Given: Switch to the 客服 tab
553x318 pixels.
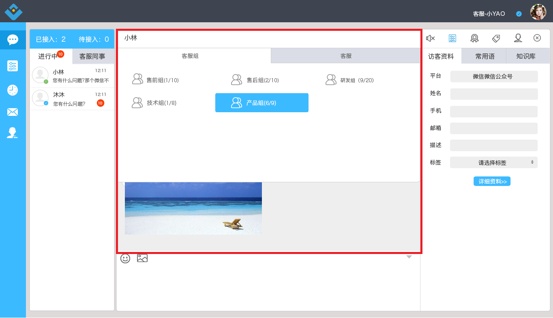Looking at the screenshot, I should (x=346, y=56).
